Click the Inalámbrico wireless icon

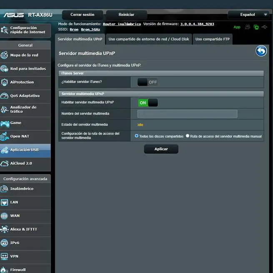coord(4,189)
